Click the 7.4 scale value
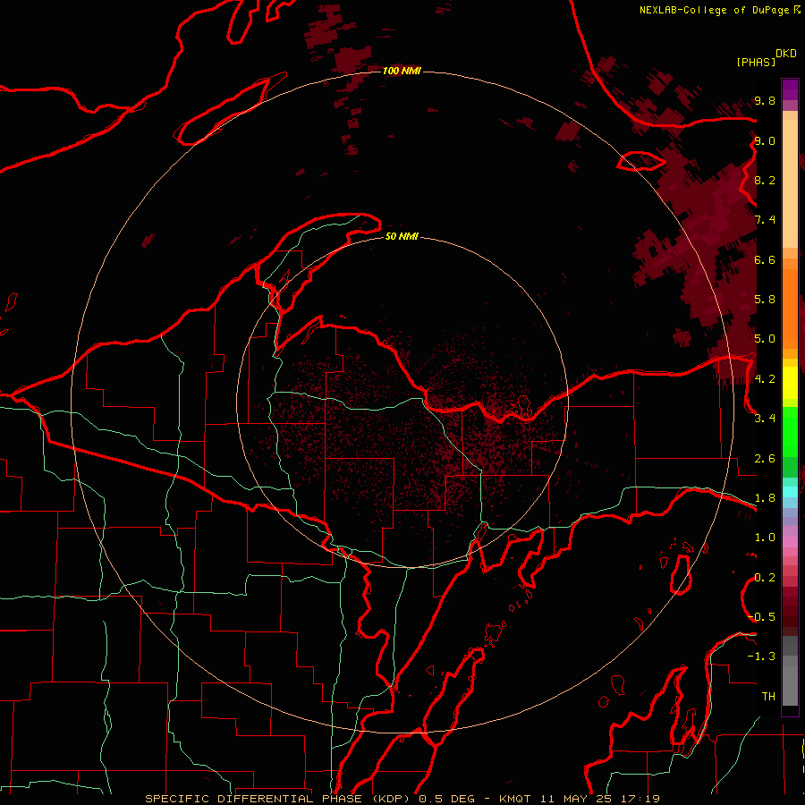This screenshot has height=805, width=805. pos(765,220)
